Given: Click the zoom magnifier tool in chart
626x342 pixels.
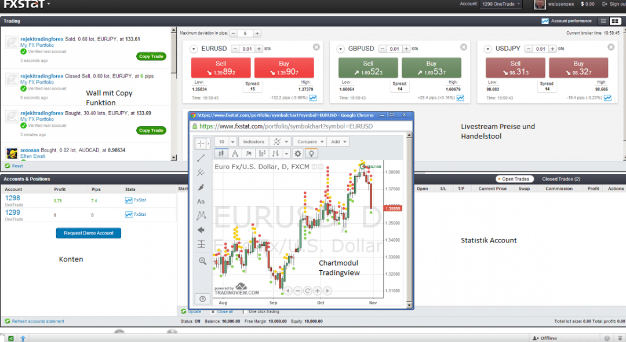Looking at the screenshot, I should pyautogui.click(x=202, y=261).
